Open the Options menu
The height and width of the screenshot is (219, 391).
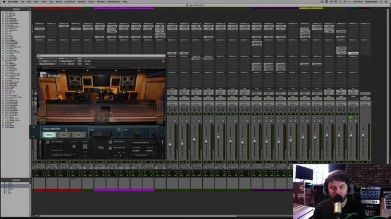(x=82, y=1)
